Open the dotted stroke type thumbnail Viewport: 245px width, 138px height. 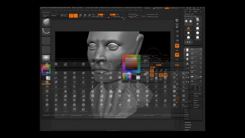(x=46, y=31)
